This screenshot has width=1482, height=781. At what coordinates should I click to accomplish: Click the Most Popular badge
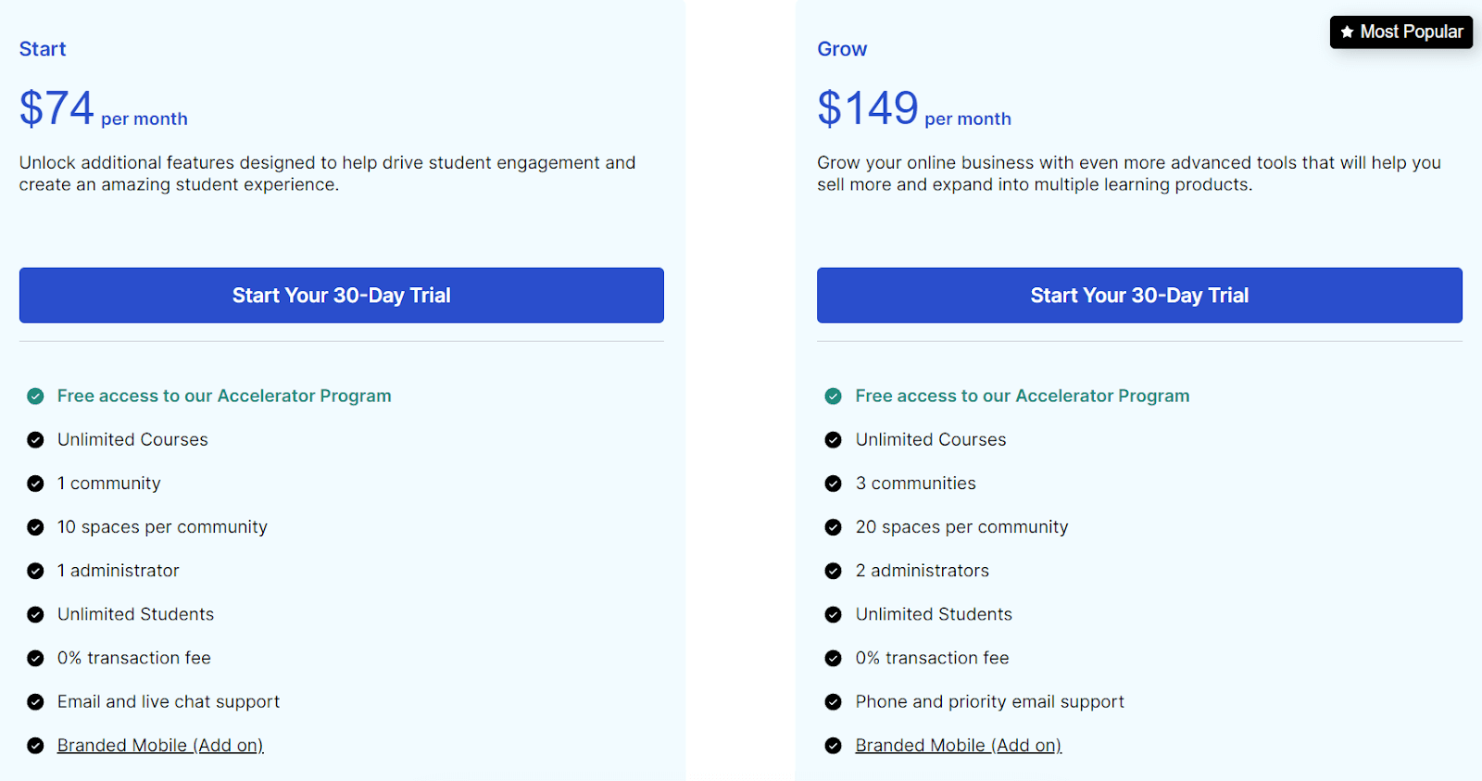(1401, 31)
